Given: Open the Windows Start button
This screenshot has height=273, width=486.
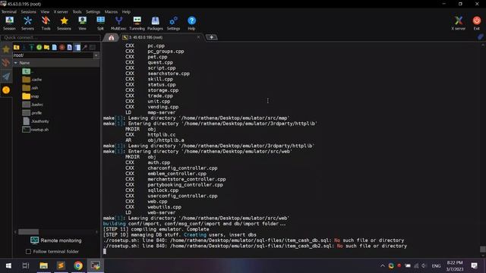Looking at the screenshot, I should (x=8, y=265).
